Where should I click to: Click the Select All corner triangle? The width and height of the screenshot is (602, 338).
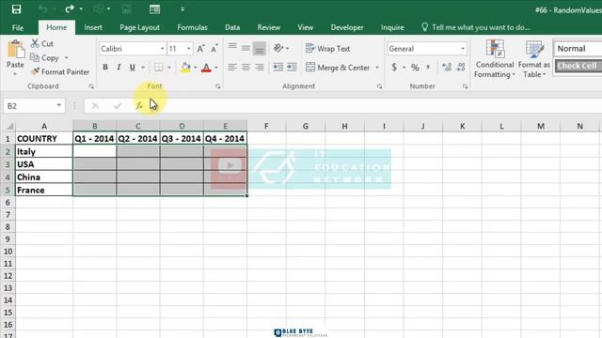(10, 126)
